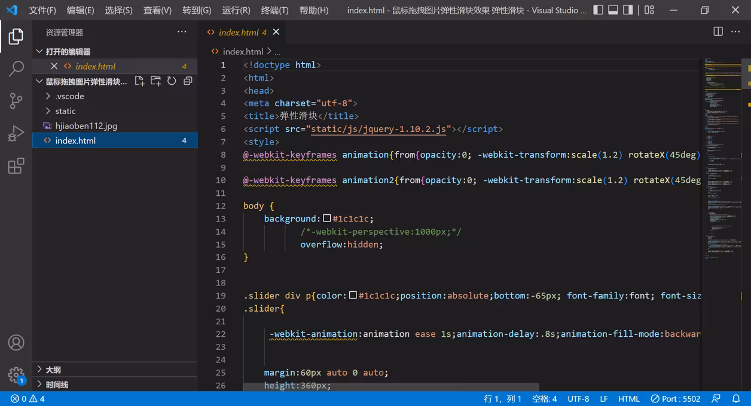Viewport: 751px width, 406px height.
Task: Change file encoding UTF-8
Action: click(x=578, y=399)
